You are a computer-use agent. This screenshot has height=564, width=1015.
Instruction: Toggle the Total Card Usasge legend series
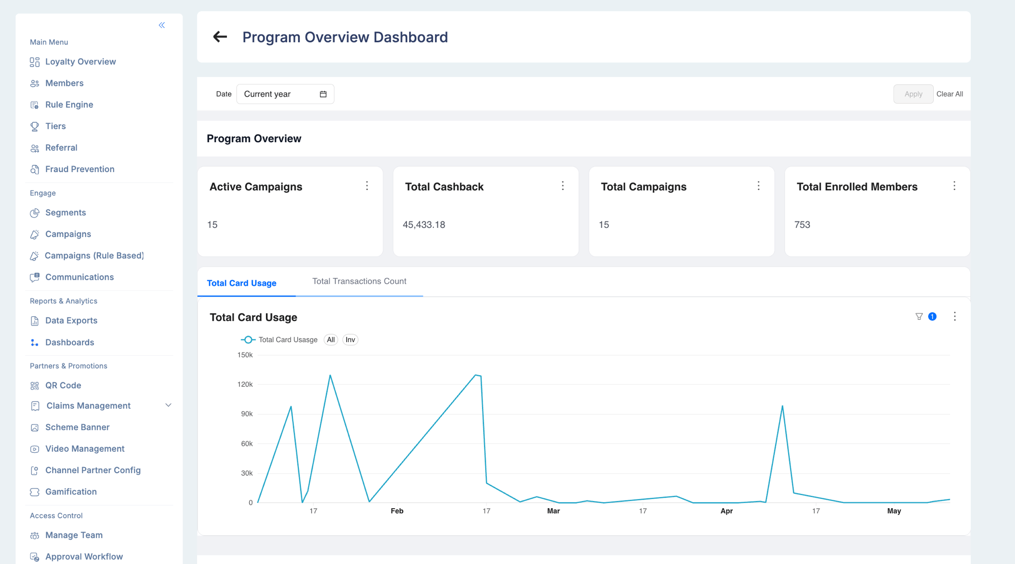(x=279, y=340)
